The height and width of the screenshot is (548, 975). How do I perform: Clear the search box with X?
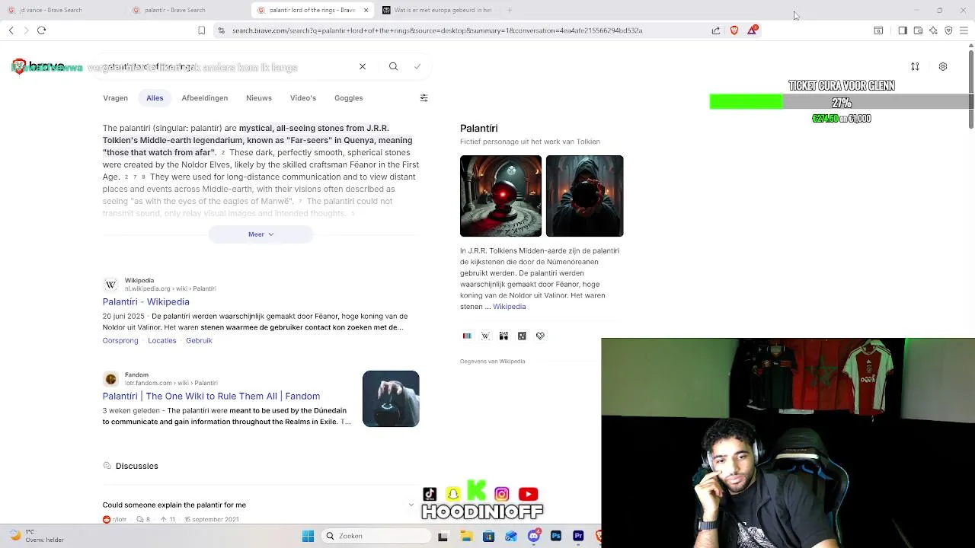pyautogui.click(x=363, y=67)
